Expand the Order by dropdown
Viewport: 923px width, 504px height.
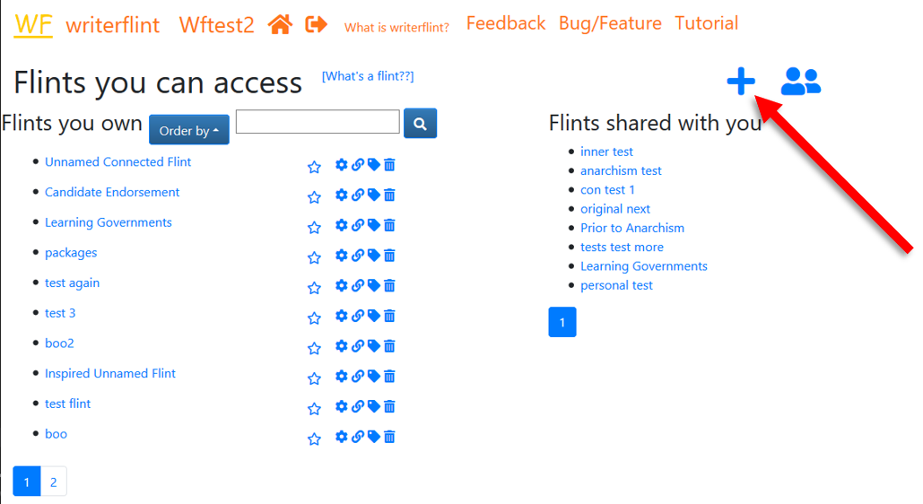pos(188,130)
